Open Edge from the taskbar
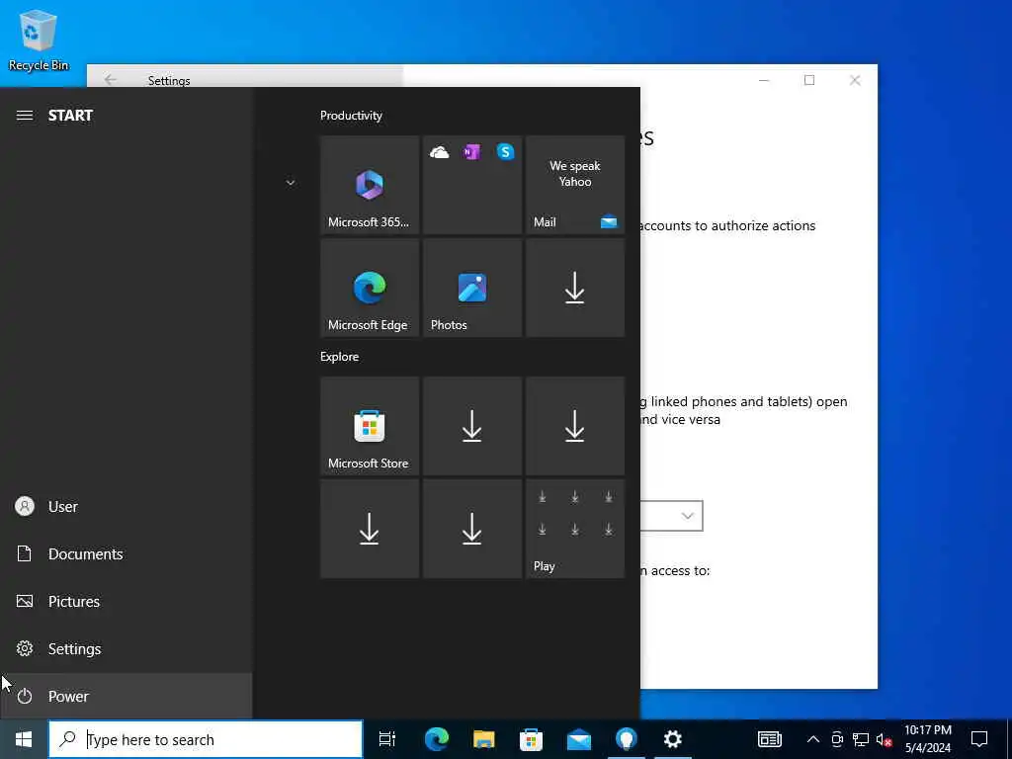The width and height of the screenshot is (1012, 759). click(x=436, y=739)
